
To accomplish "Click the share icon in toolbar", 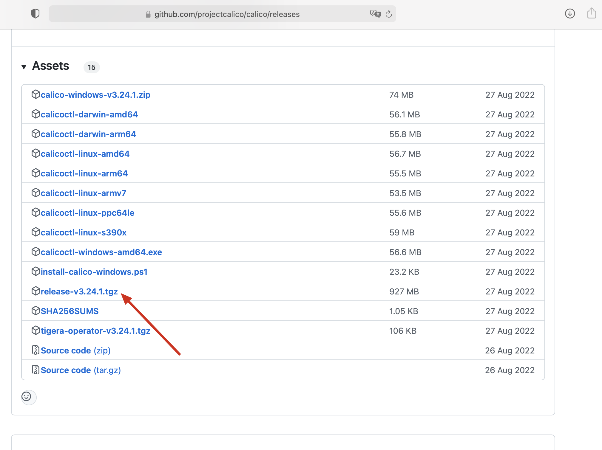I will point(592,13).
